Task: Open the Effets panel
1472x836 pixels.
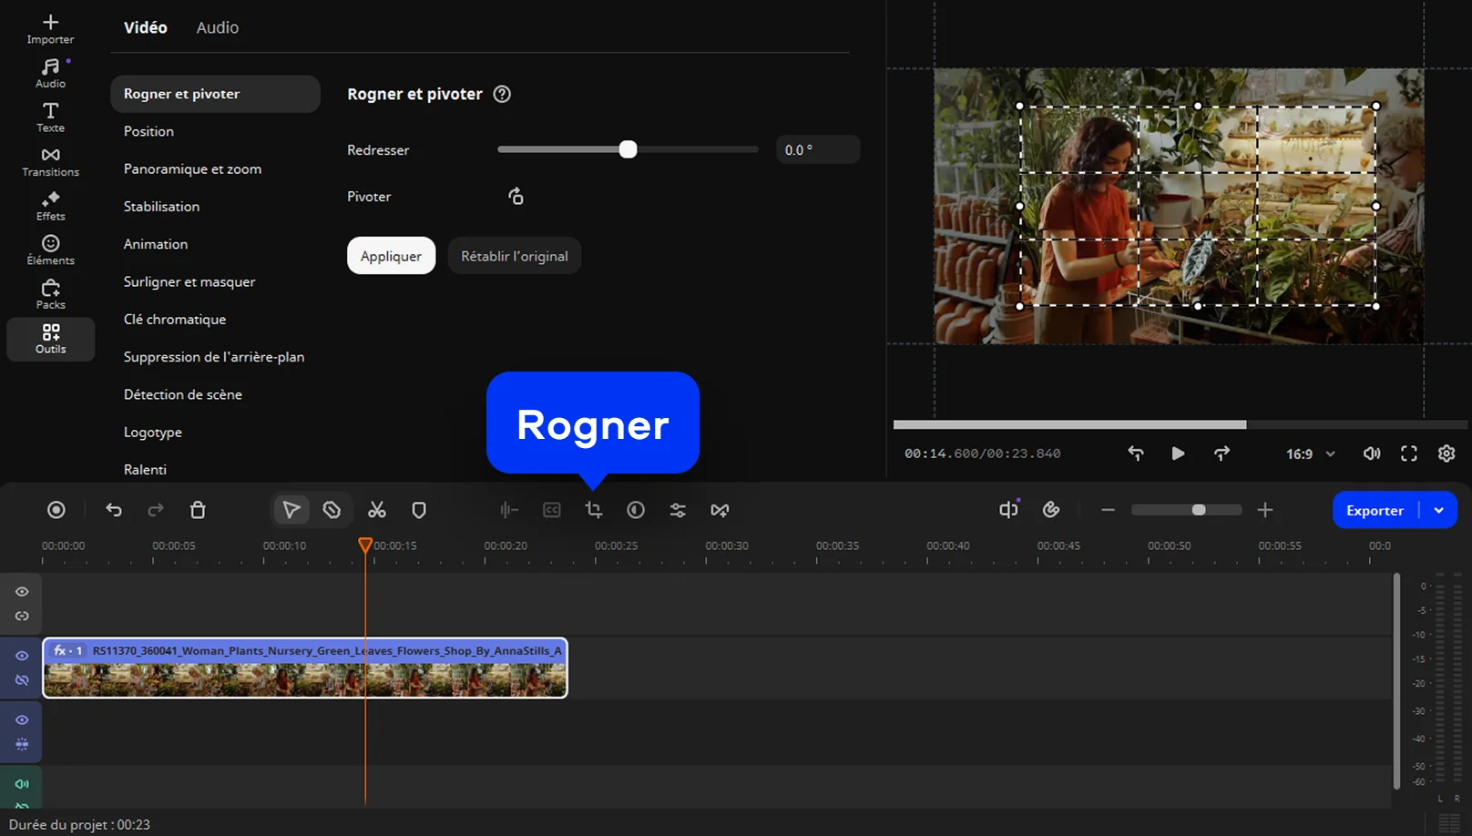Action: click(x=50, y=206)
